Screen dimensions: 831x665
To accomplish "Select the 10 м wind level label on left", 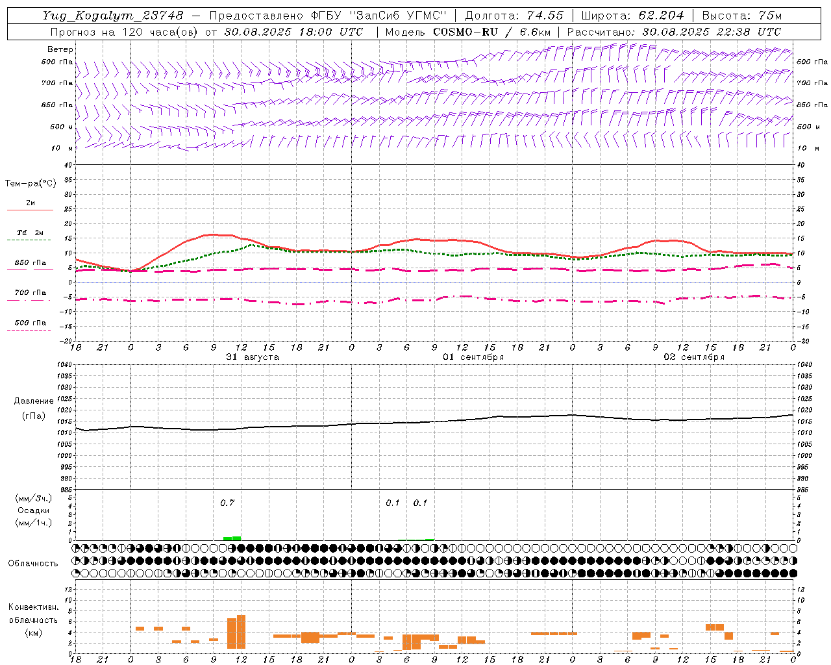I will click(62, 148).
